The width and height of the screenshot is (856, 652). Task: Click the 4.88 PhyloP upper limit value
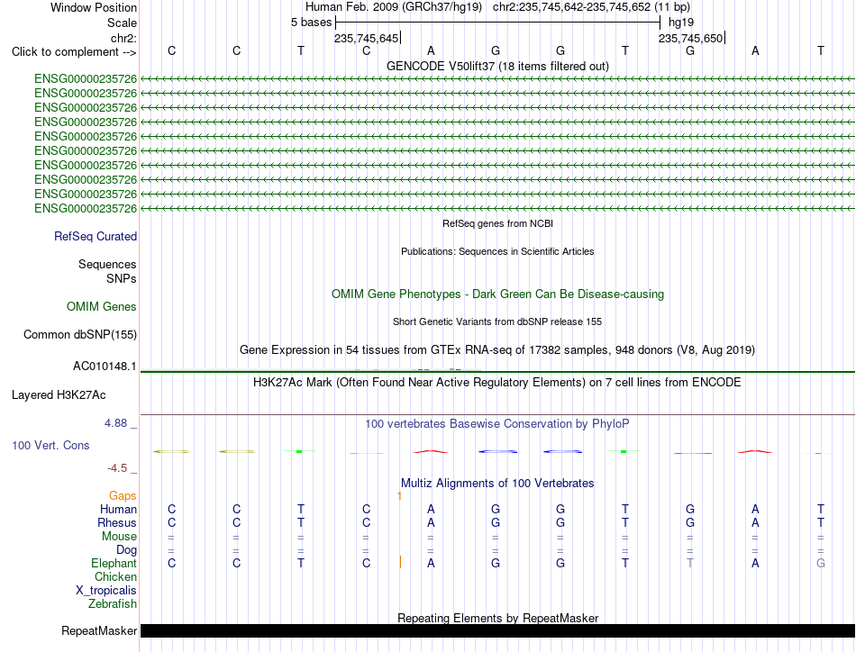coord(115,423)
